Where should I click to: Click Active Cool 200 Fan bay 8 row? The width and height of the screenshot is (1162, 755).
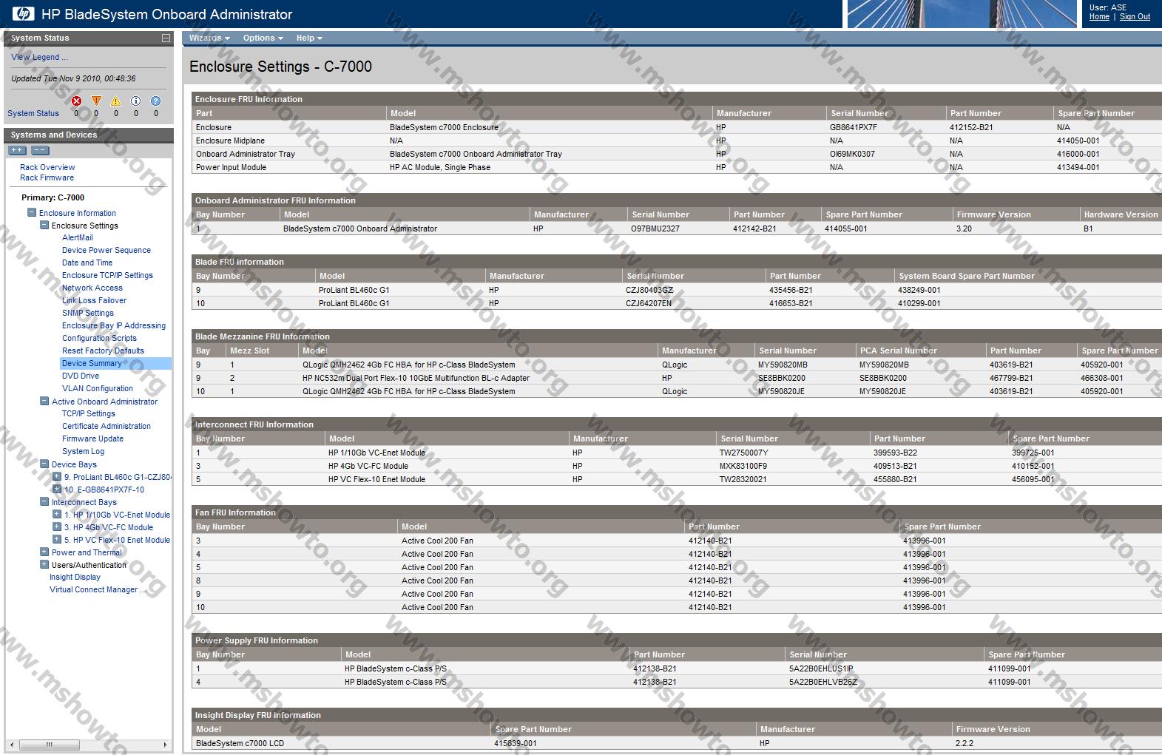[676, 580]
